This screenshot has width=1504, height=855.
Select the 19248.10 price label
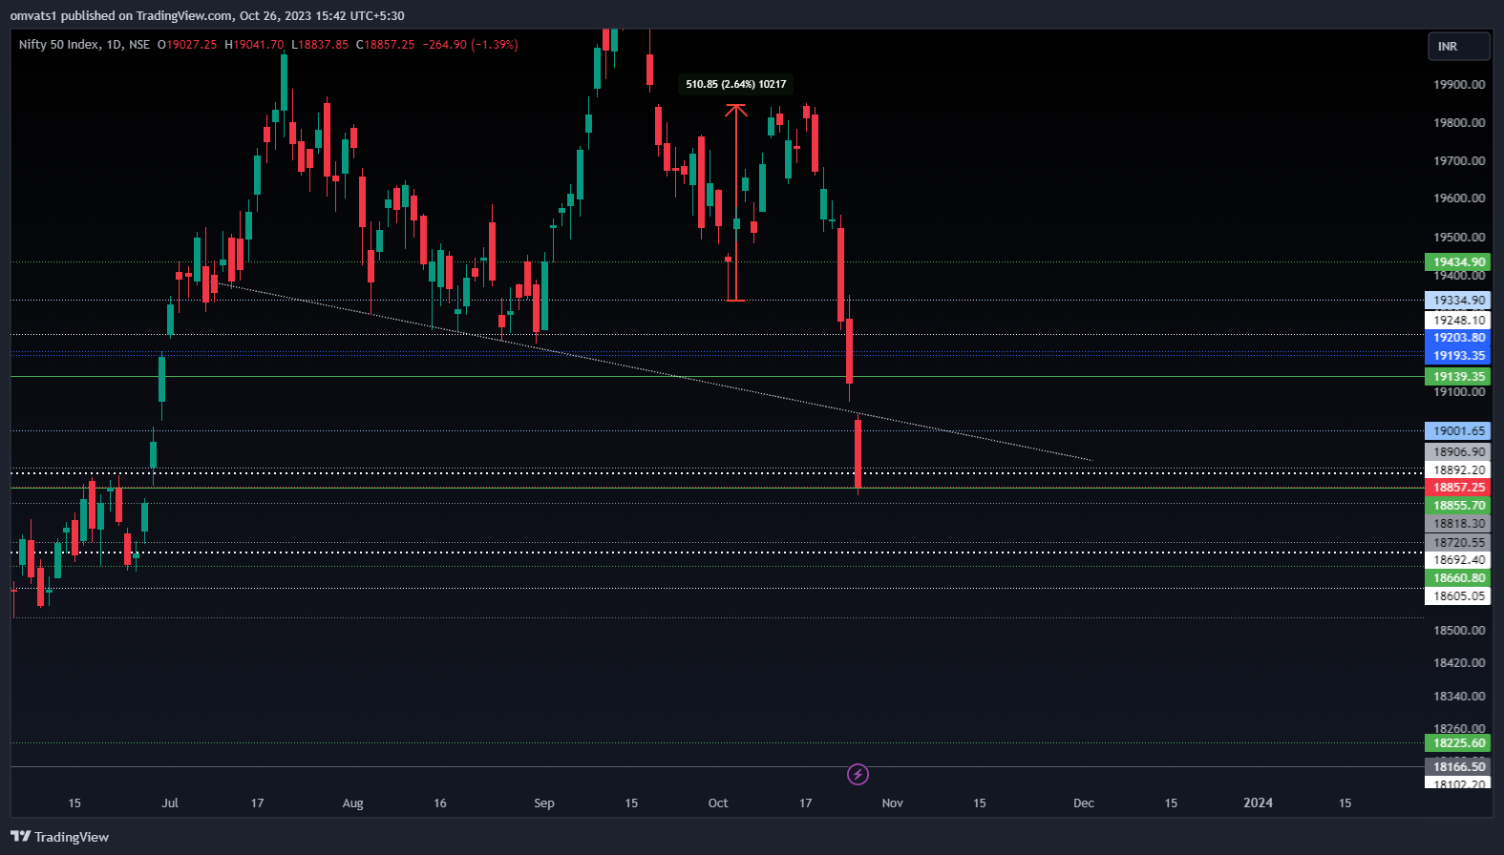[x=1458, y=321]
